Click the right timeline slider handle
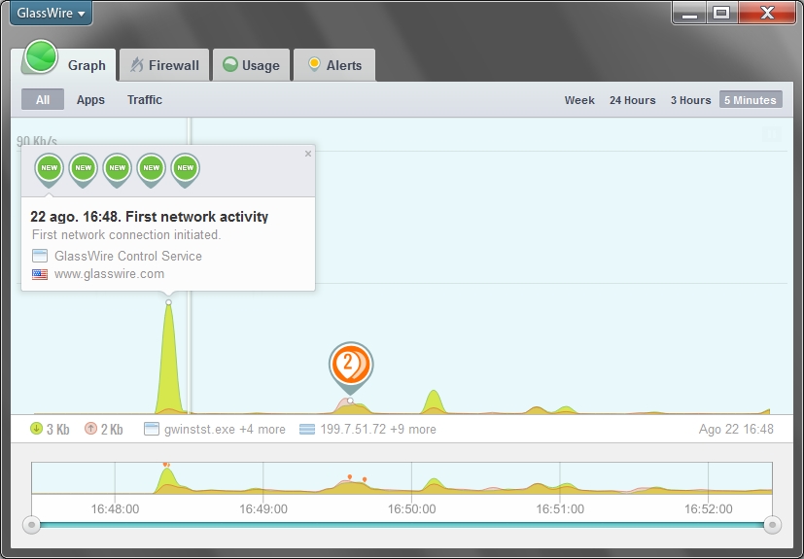 (772, 525)
